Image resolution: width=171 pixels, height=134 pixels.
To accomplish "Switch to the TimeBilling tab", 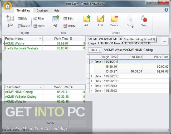I will coord(23,11).
